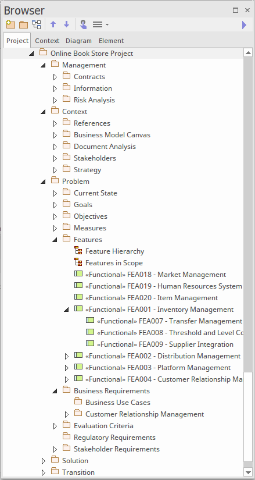Click the New Diagram toolbar icon
255x480 pixels.
[x=37, y=24]
